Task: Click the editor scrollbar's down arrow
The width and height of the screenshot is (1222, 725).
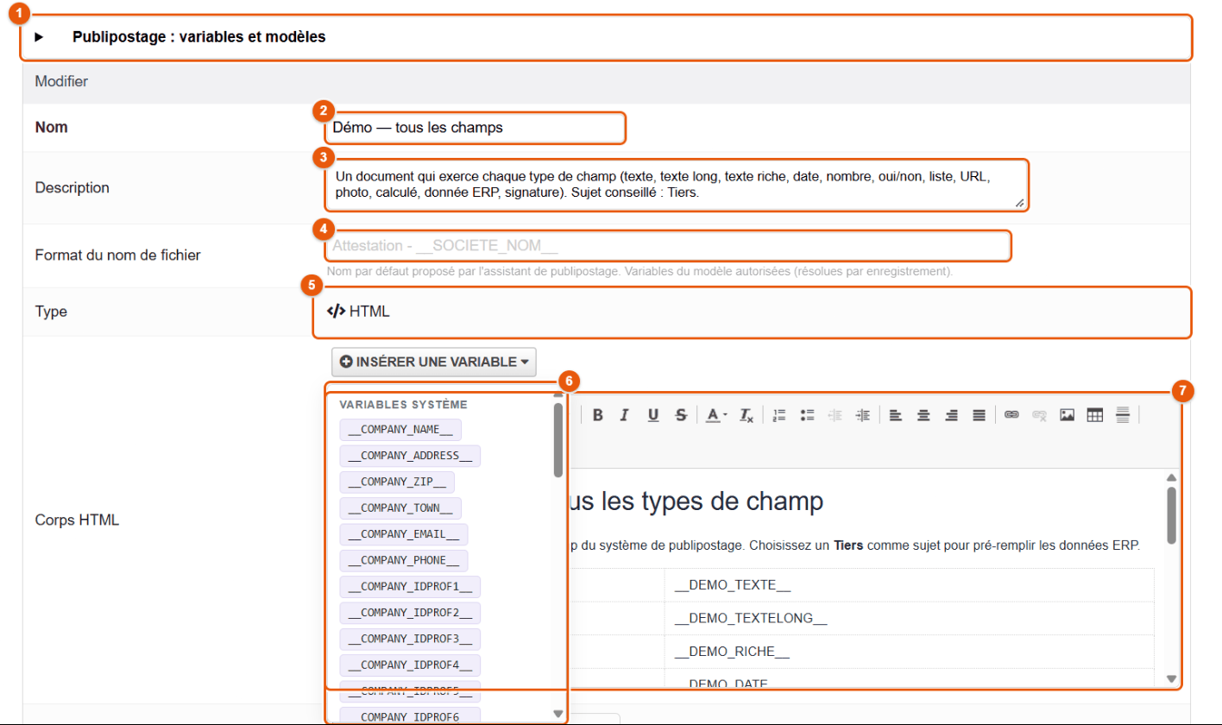Action: [1171, 679]
